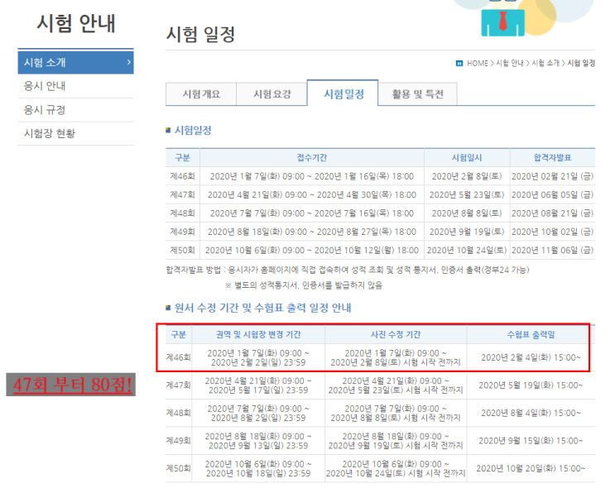Screen dimensions: 615x493
Task: Click the 제50회 registration period cell
Action: pos(312,250)
